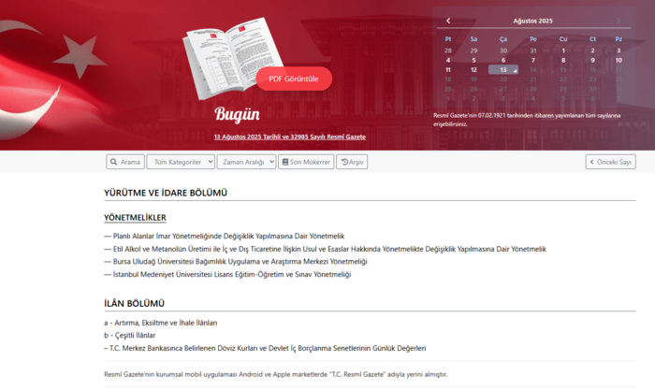Click the Ağustos 2025 calendar header

point(533,21)
